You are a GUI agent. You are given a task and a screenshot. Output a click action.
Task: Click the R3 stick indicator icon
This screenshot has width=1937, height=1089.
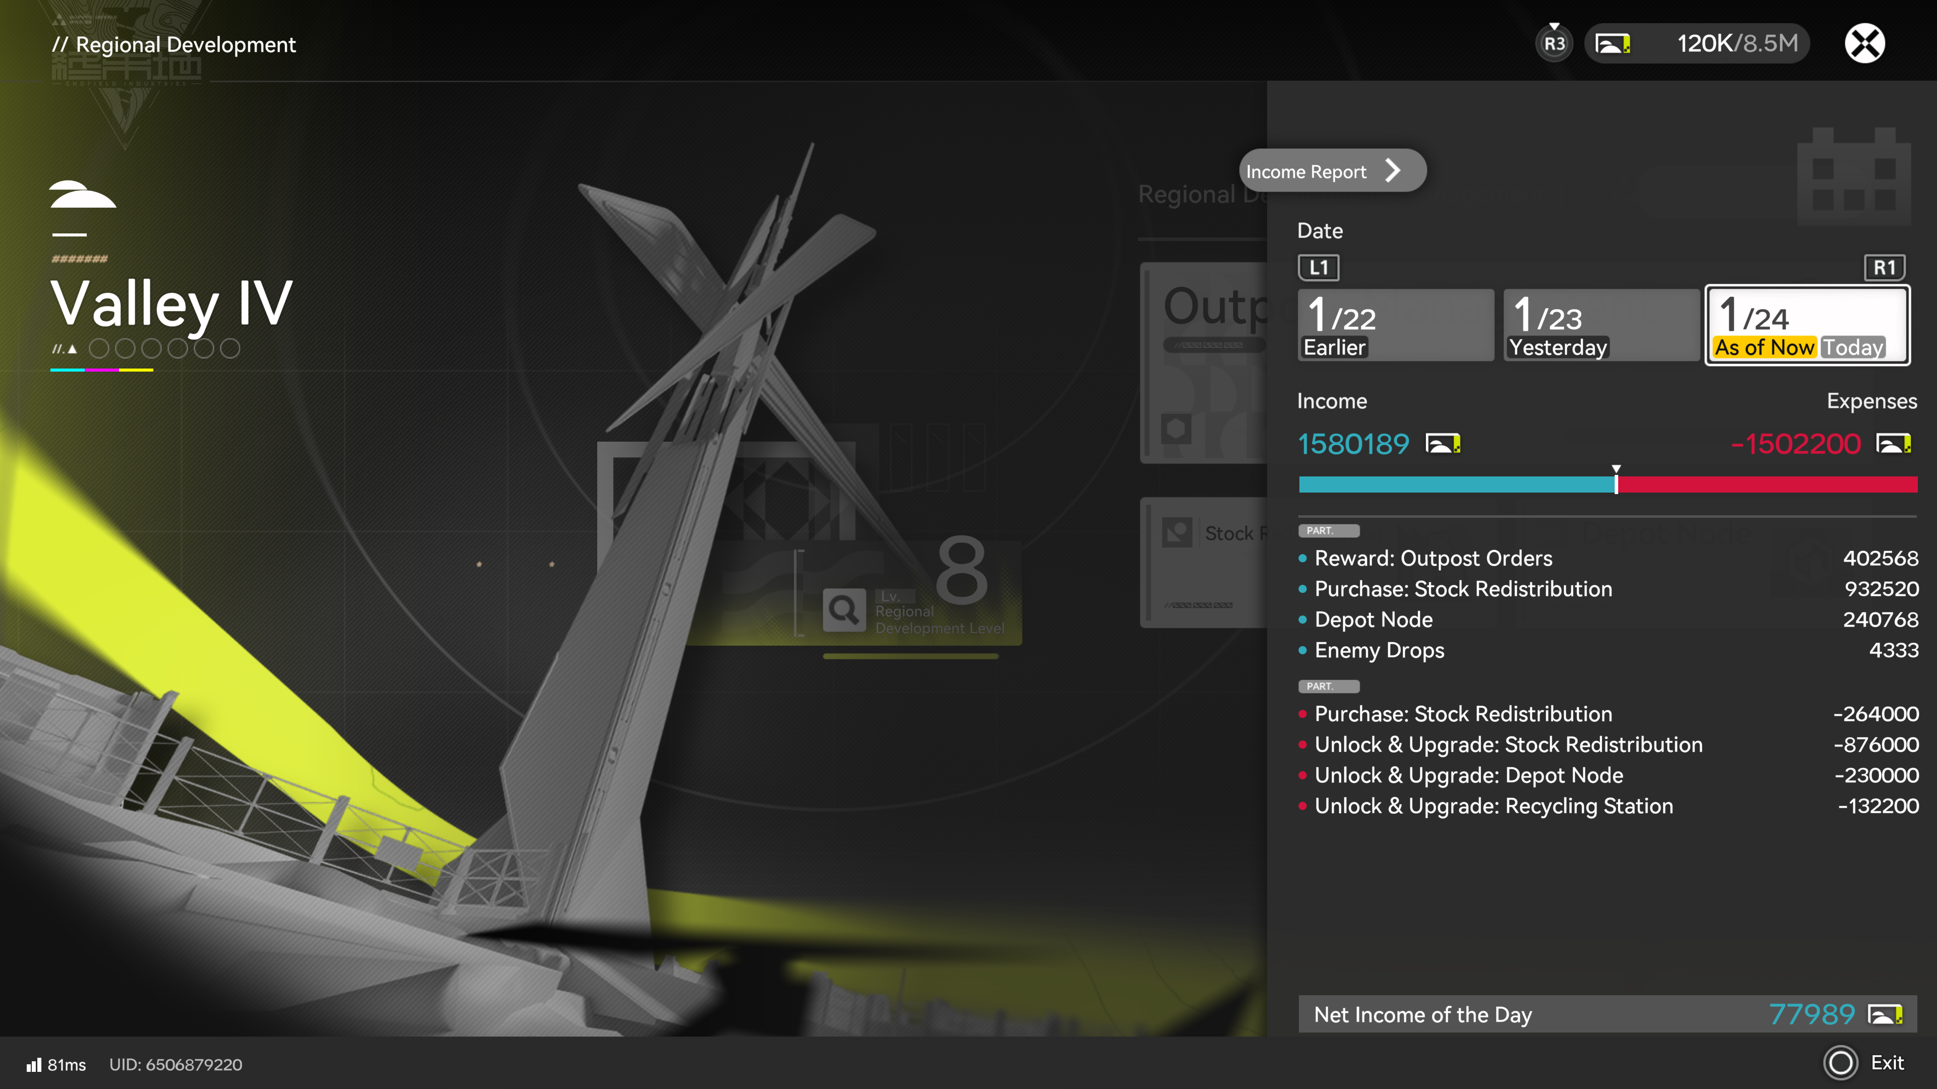(x=1554, y=43)
